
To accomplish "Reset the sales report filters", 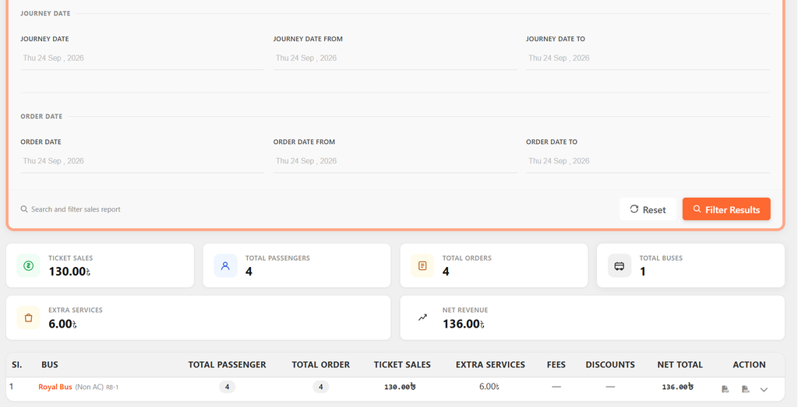I will 648,209.
